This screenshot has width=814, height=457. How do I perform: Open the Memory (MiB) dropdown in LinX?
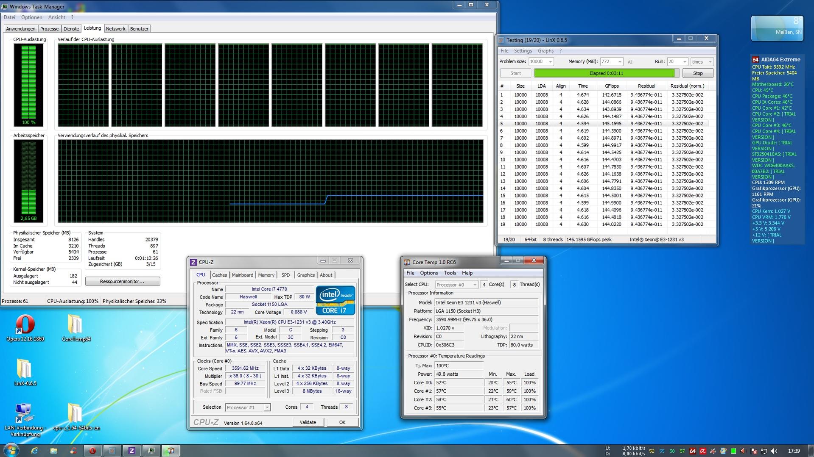tap(619, 61)
